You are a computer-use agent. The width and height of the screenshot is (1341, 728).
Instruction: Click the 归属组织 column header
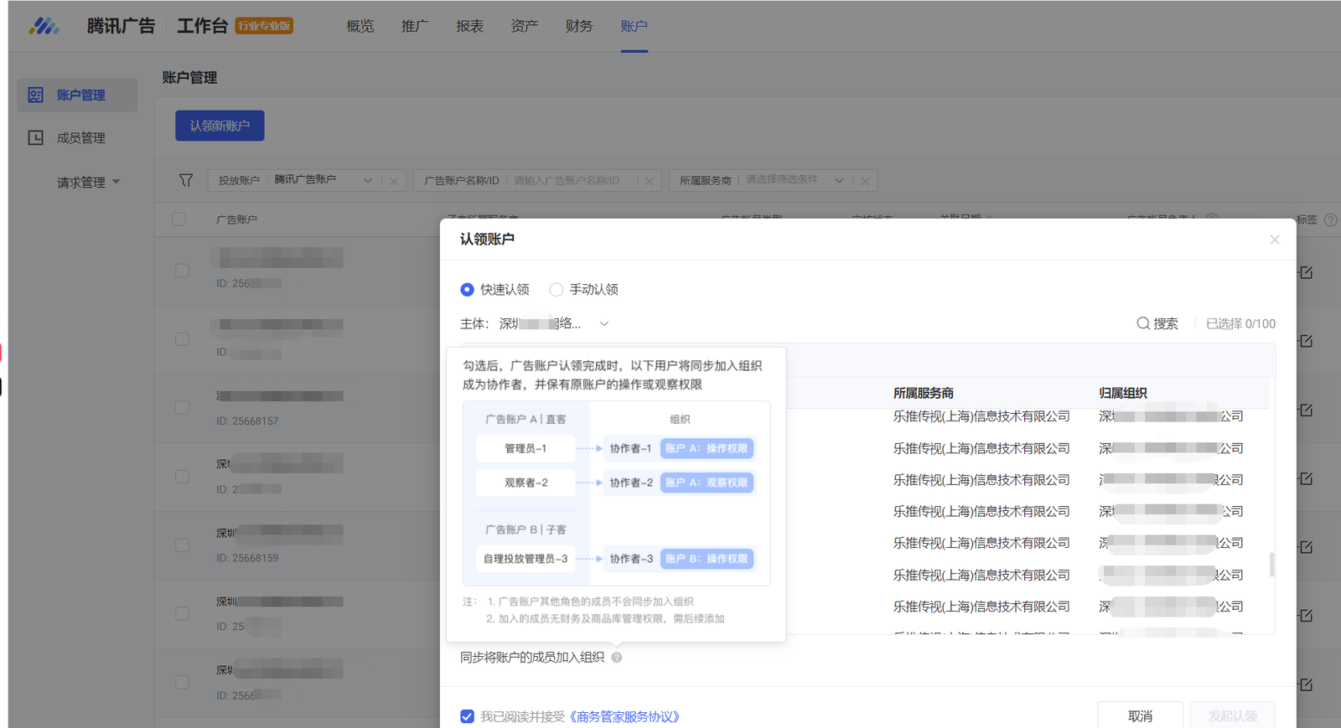(1123, 393)
